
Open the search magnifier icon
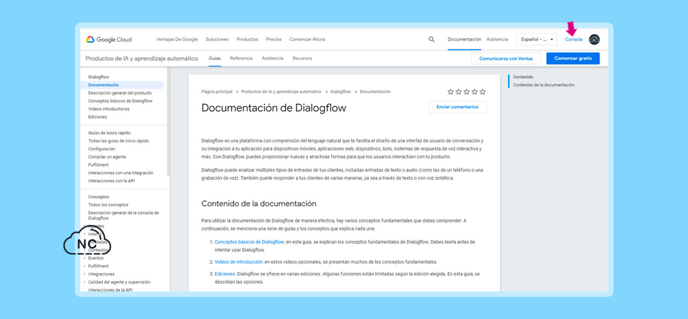click(x=432, y=40)
